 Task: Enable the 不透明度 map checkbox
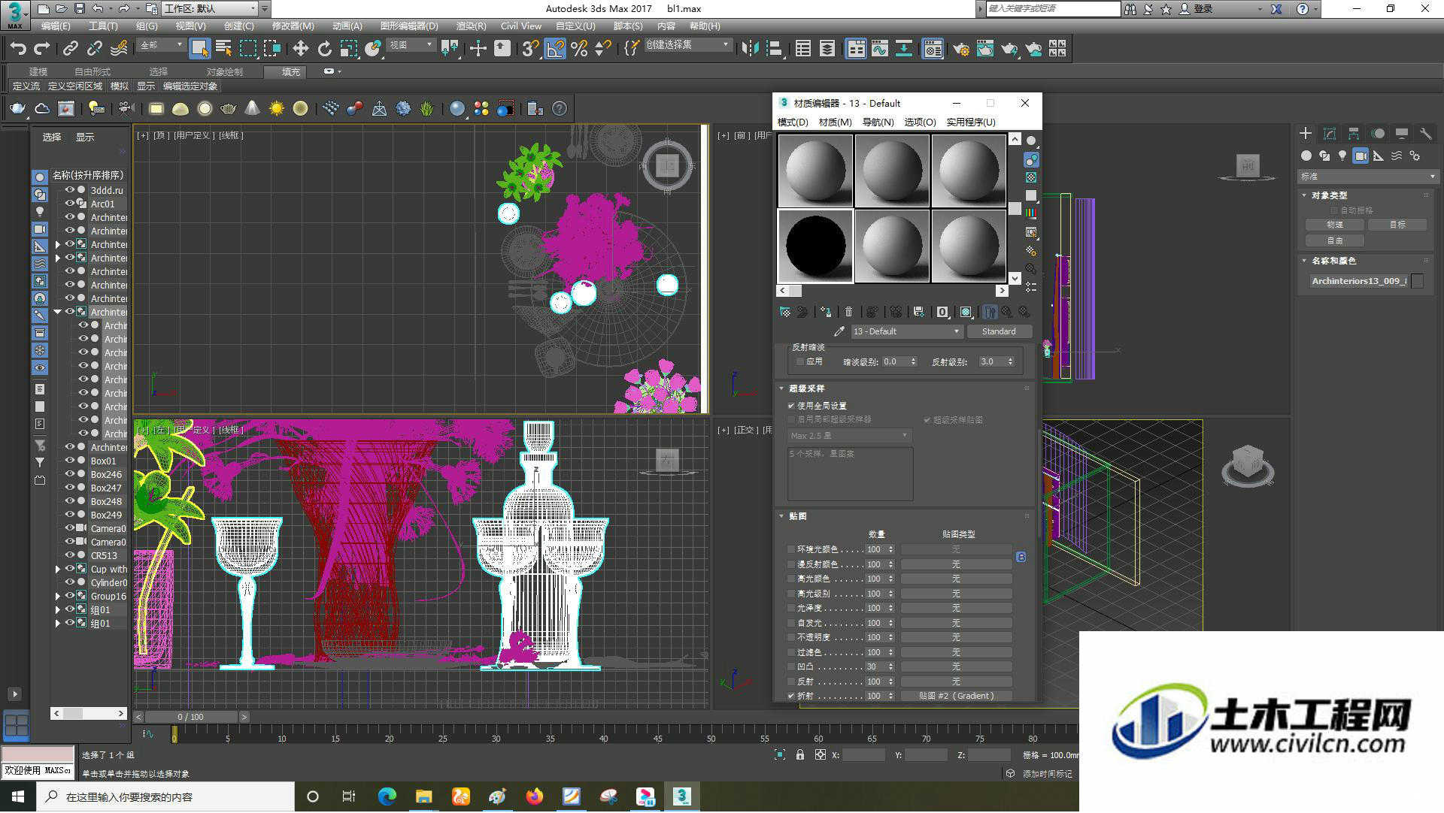[791, 638]
